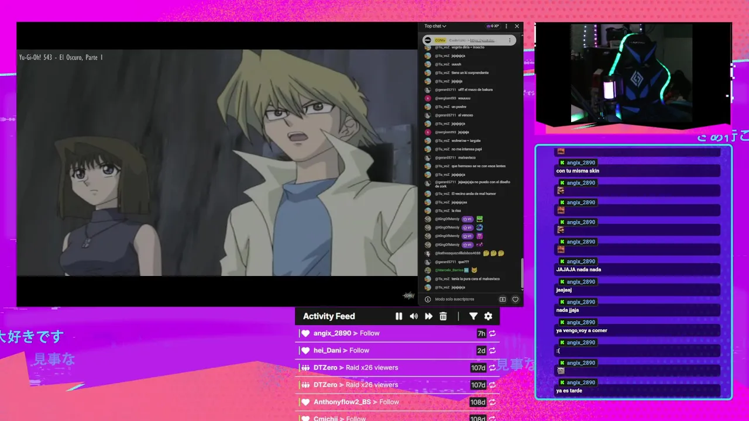Click overlay message 'ya es tarde'
The image size is (749, 421).
click(569, 391)
